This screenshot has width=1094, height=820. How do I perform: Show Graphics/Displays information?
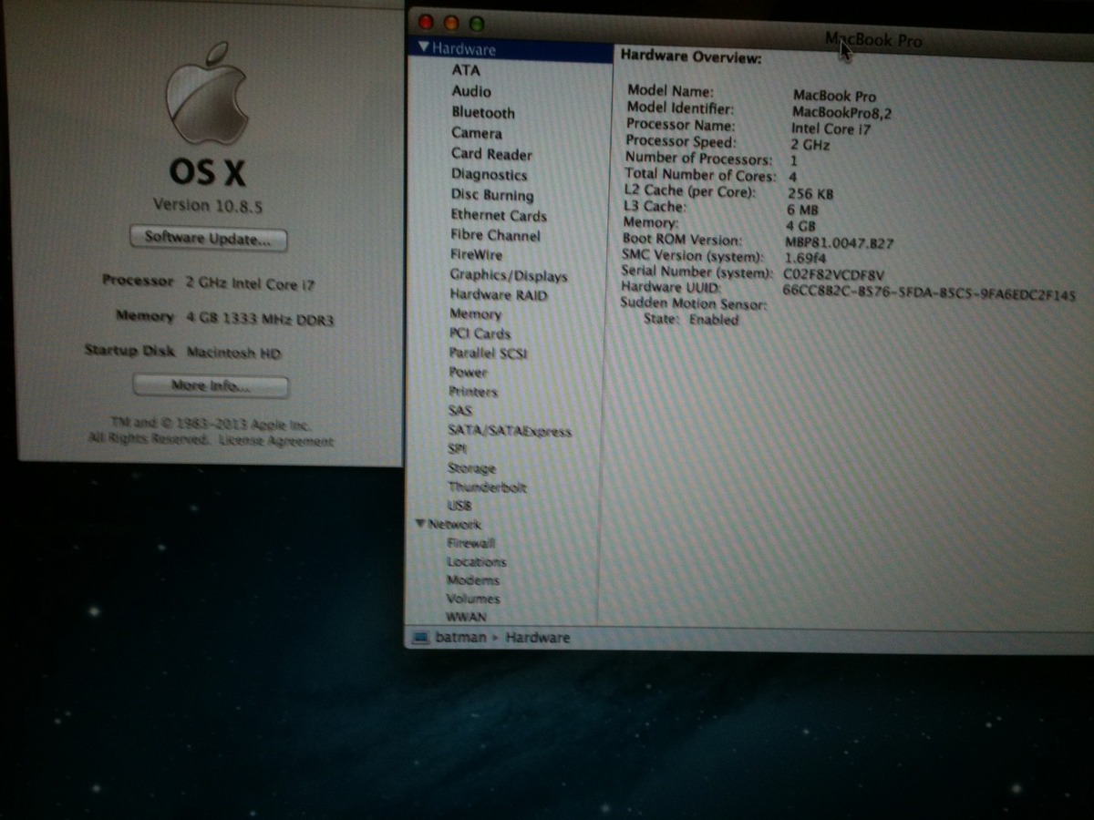tap(508, 276)
